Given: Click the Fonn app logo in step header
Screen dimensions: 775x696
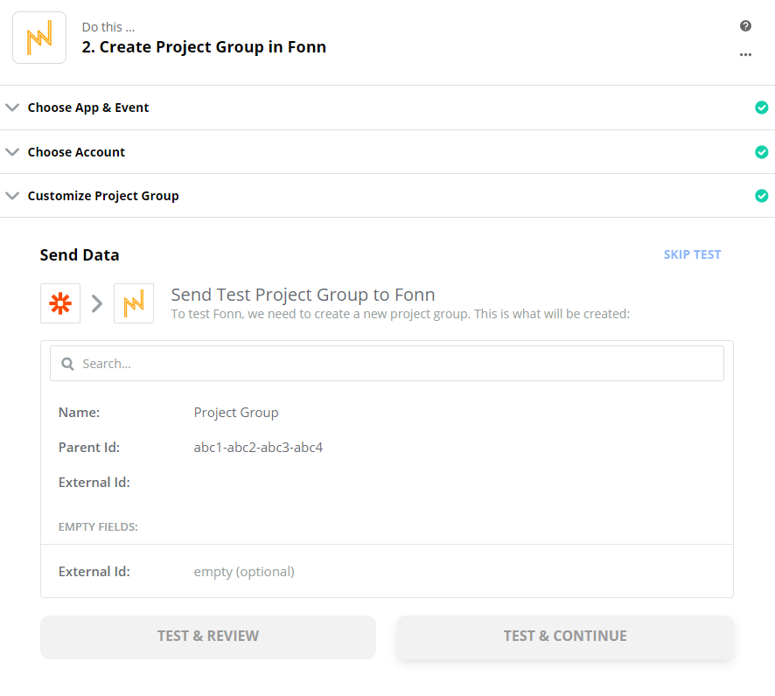Looking at the screenshot, I should coord(39,38).
